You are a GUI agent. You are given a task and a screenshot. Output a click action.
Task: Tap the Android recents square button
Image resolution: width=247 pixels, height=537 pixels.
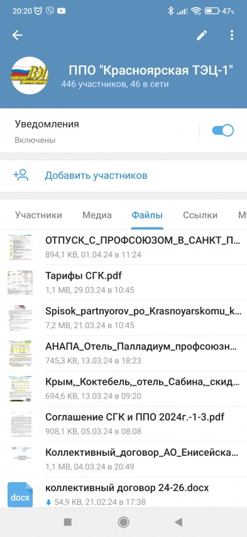click(68, 522)
